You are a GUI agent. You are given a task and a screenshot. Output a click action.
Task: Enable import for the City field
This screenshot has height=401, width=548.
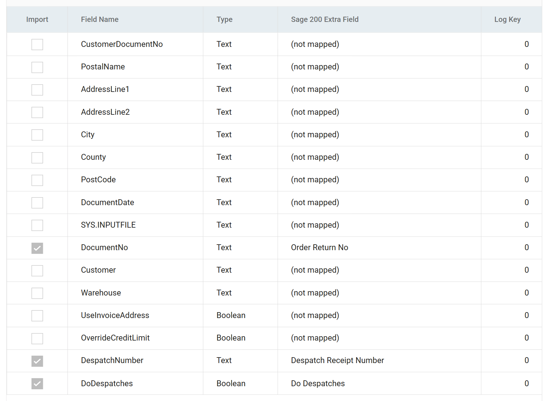coord(37,135)
